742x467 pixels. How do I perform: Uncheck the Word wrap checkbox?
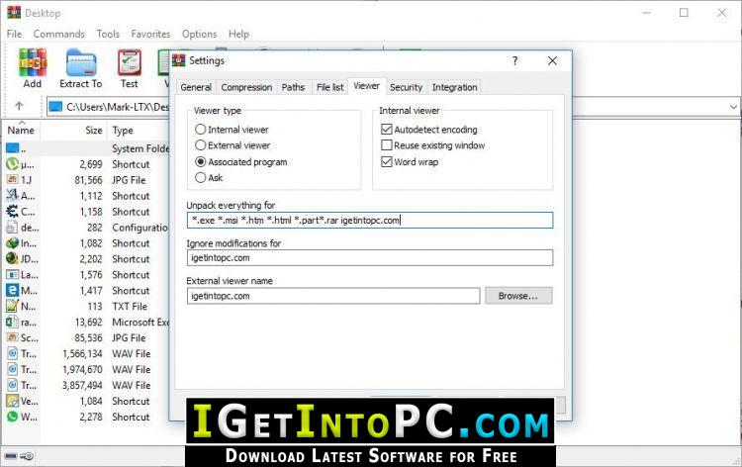pyautogui.click(x=387, y=162)
